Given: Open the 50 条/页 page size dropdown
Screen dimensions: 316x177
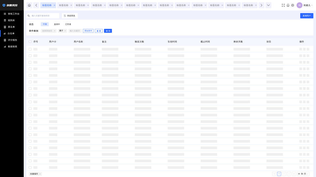Looking at the screenshot, I should [303, 174].
